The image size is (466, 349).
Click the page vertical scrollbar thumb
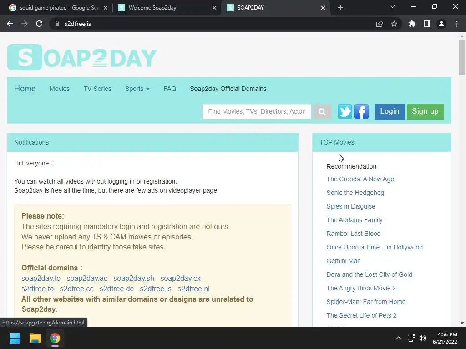[462, 58]
